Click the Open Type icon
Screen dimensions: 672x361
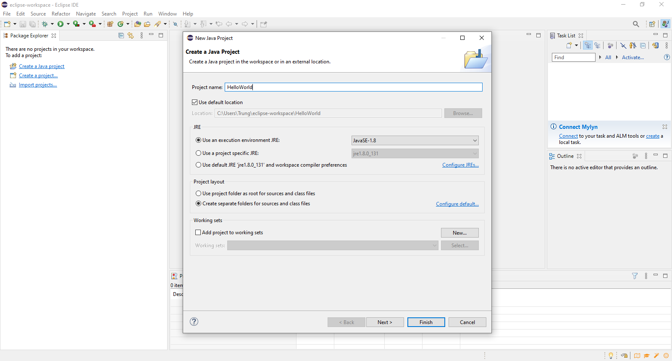pyautogui.click(x=137, y=24)
